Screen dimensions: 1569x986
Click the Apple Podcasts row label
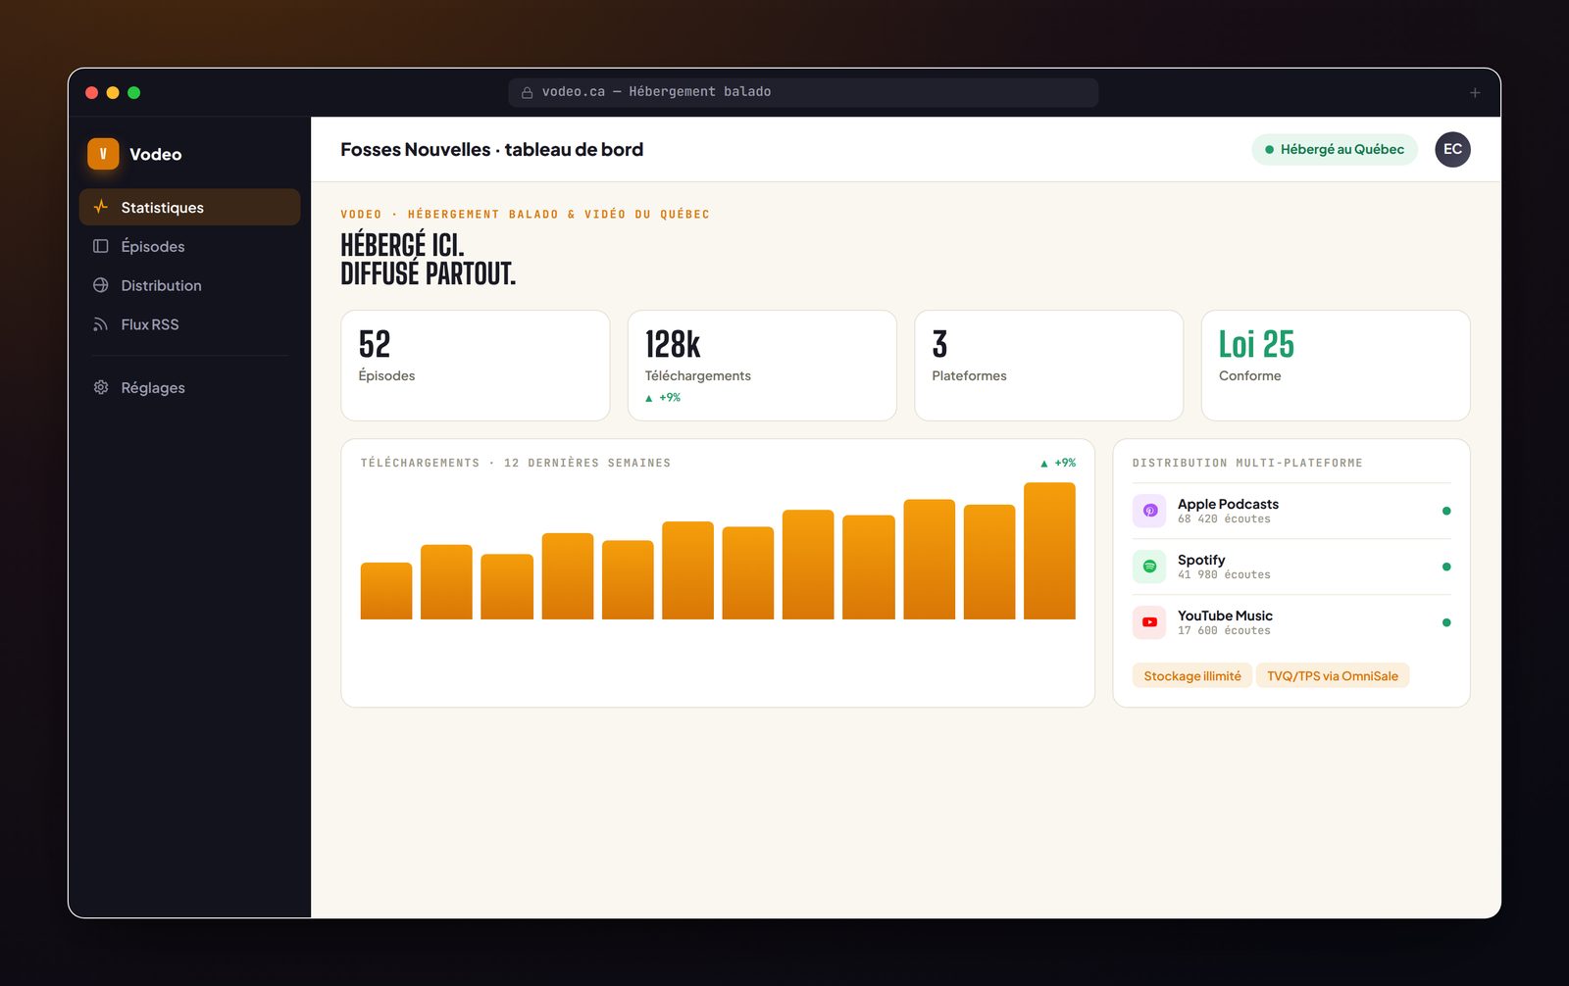tap(1228, 504)
